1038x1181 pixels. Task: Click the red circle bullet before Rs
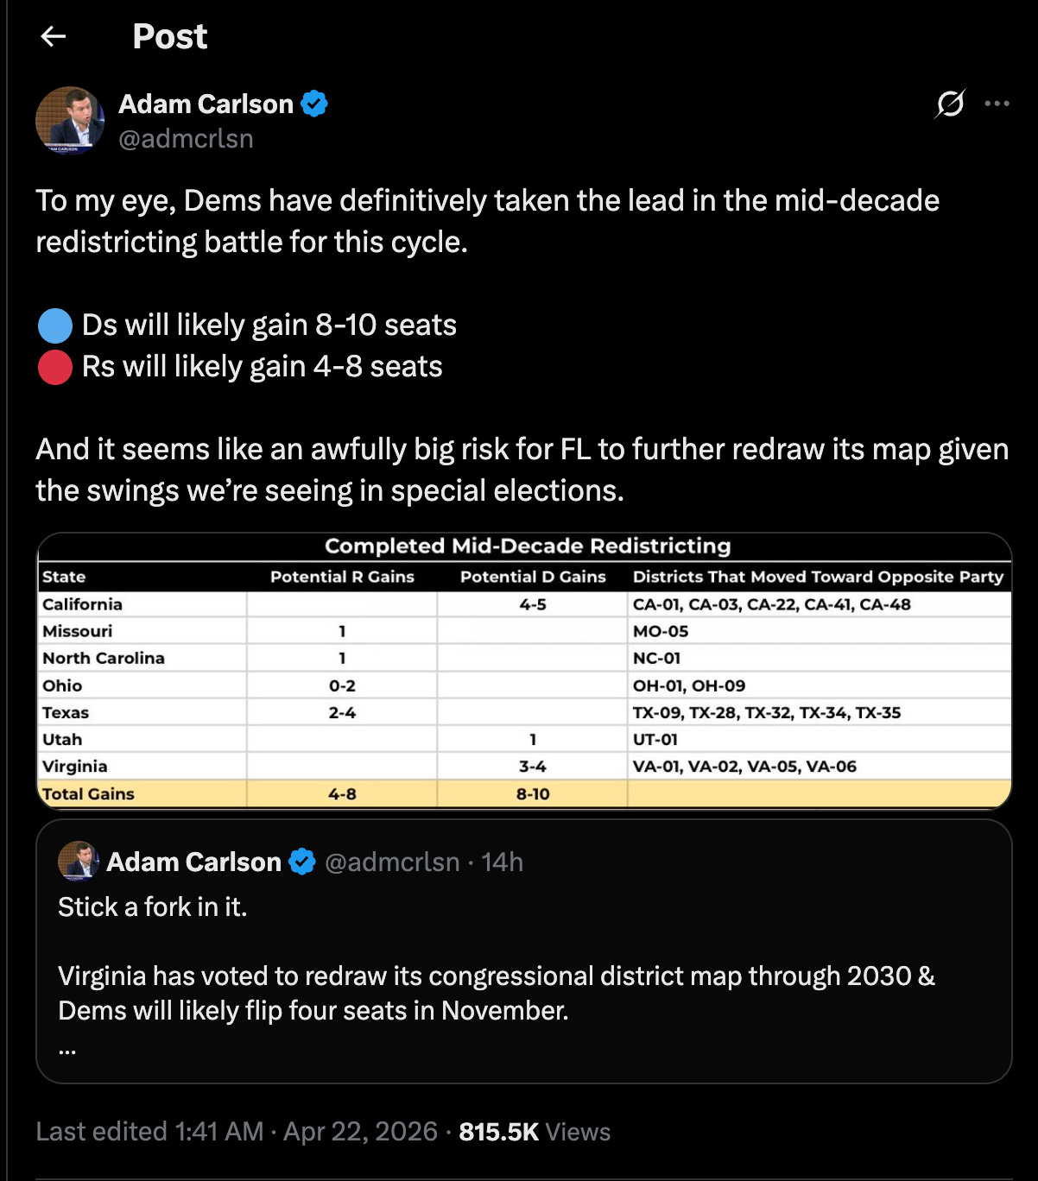click(54, 366)
